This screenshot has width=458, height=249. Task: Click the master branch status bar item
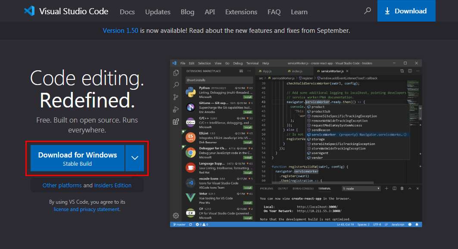179,224
